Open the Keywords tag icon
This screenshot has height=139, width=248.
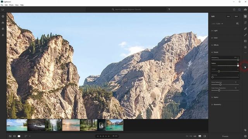(x=245, y=130)
